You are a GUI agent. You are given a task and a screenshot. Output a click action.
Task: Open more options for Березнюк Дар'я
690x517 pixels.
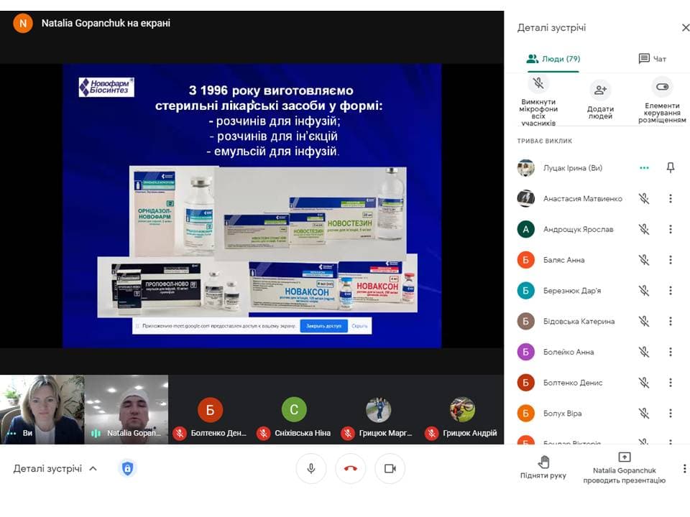click(670, 291)
